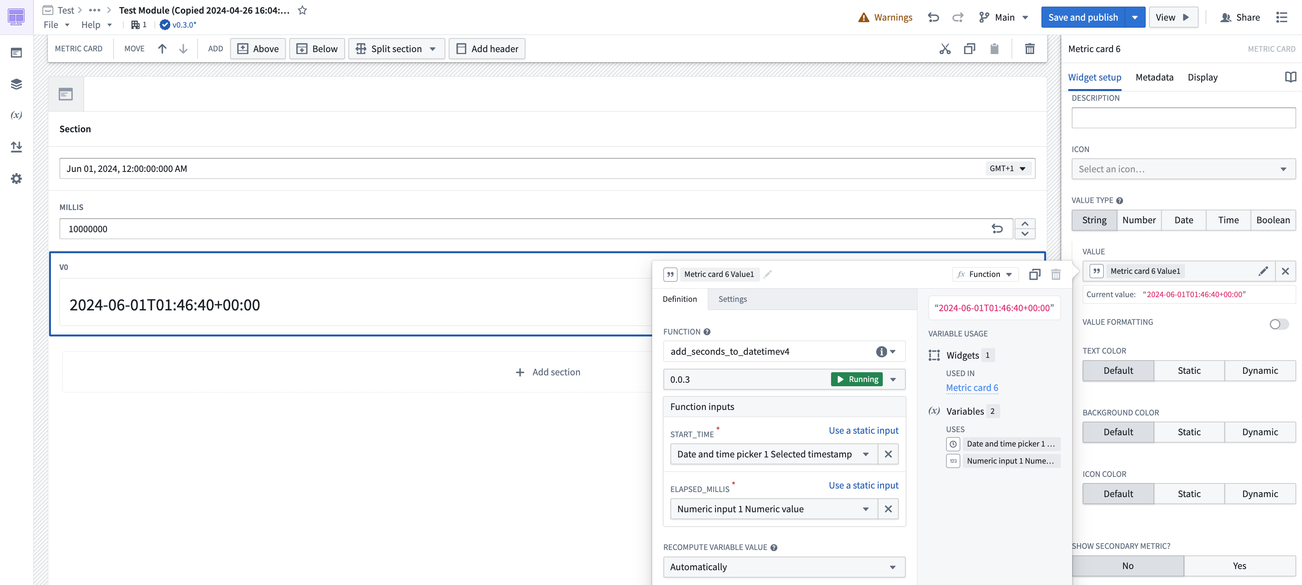Screen dimensions: 1302x585
Task: Open START_TIME variable selector dropdown
Action: click(x=774, y=454)
